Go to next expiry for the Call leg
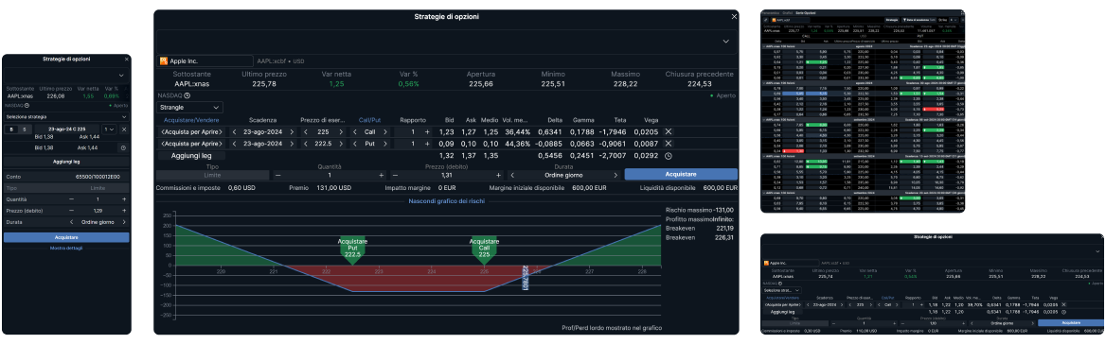The image size is (1106, 344). (291, 131)
